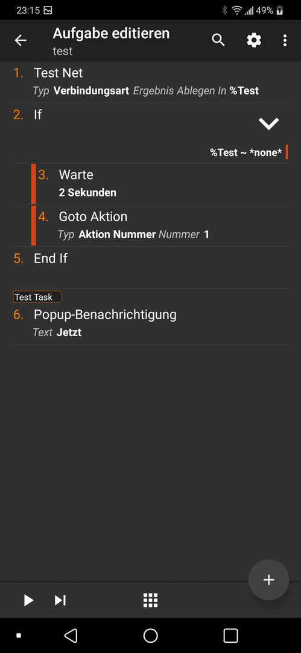The image size is (301, 653).
Task: Tap Android home circle button
Action: 151,635
